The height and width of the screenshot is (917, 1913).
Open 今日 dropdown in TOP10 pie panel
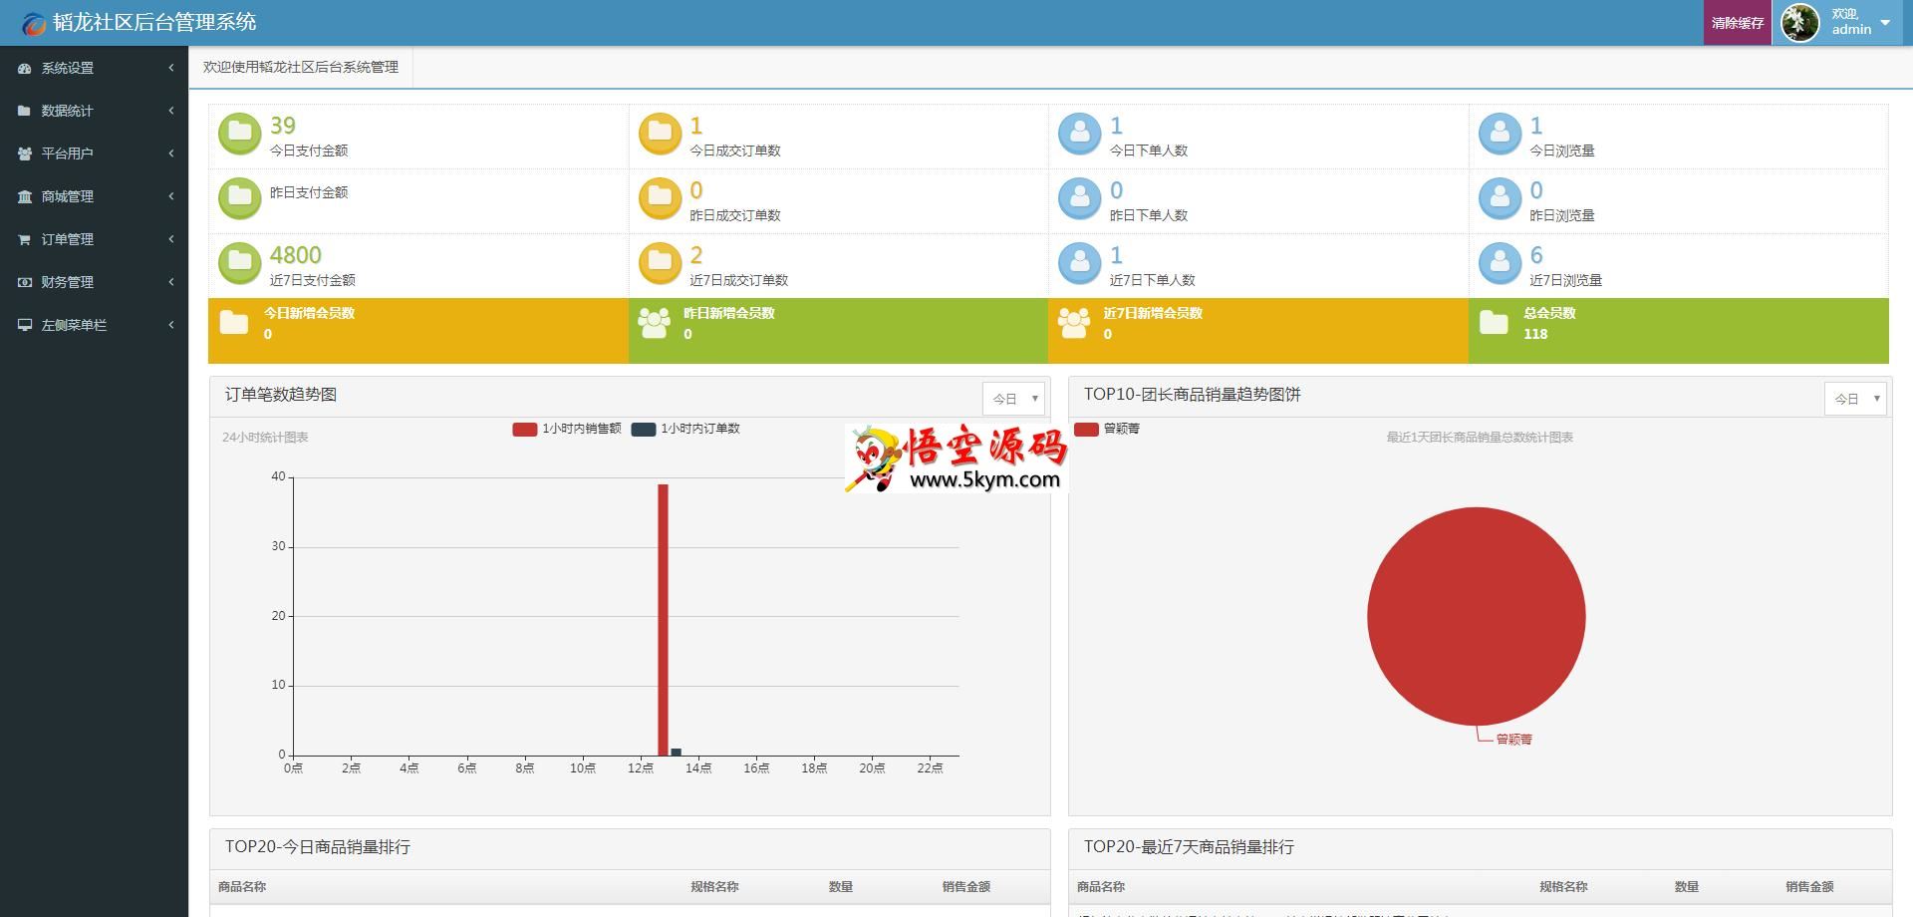(x=1855, y=399)
